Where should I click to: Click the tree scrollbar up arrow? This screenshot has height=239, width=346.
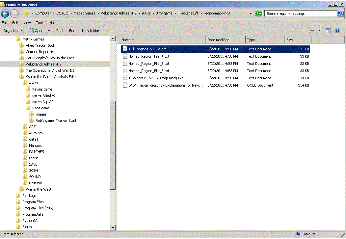(113, 39)
